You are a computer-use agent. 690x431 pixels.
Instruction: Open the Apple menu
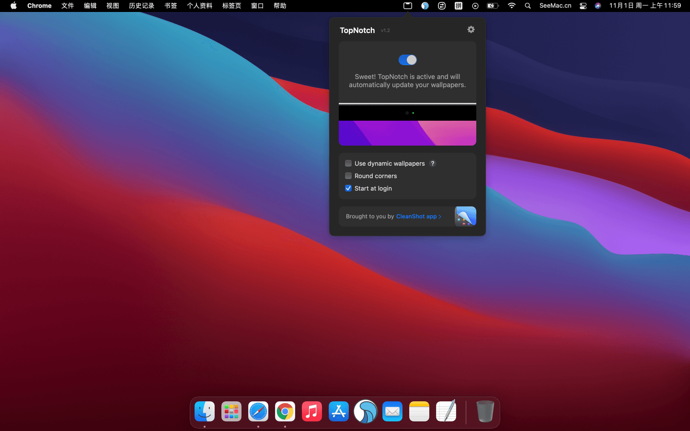coord(13,6)
